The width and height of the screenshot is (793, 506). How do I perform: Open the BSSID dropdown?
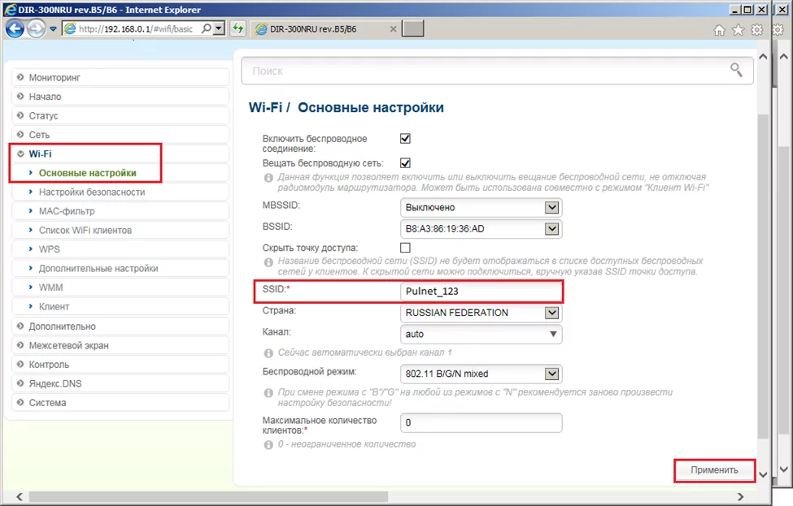coord(481,229)
